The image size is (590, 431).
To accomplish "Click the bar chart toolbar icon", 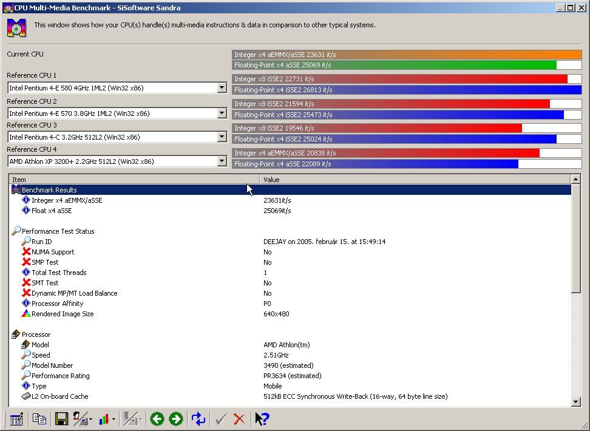I will click(104, 419).
